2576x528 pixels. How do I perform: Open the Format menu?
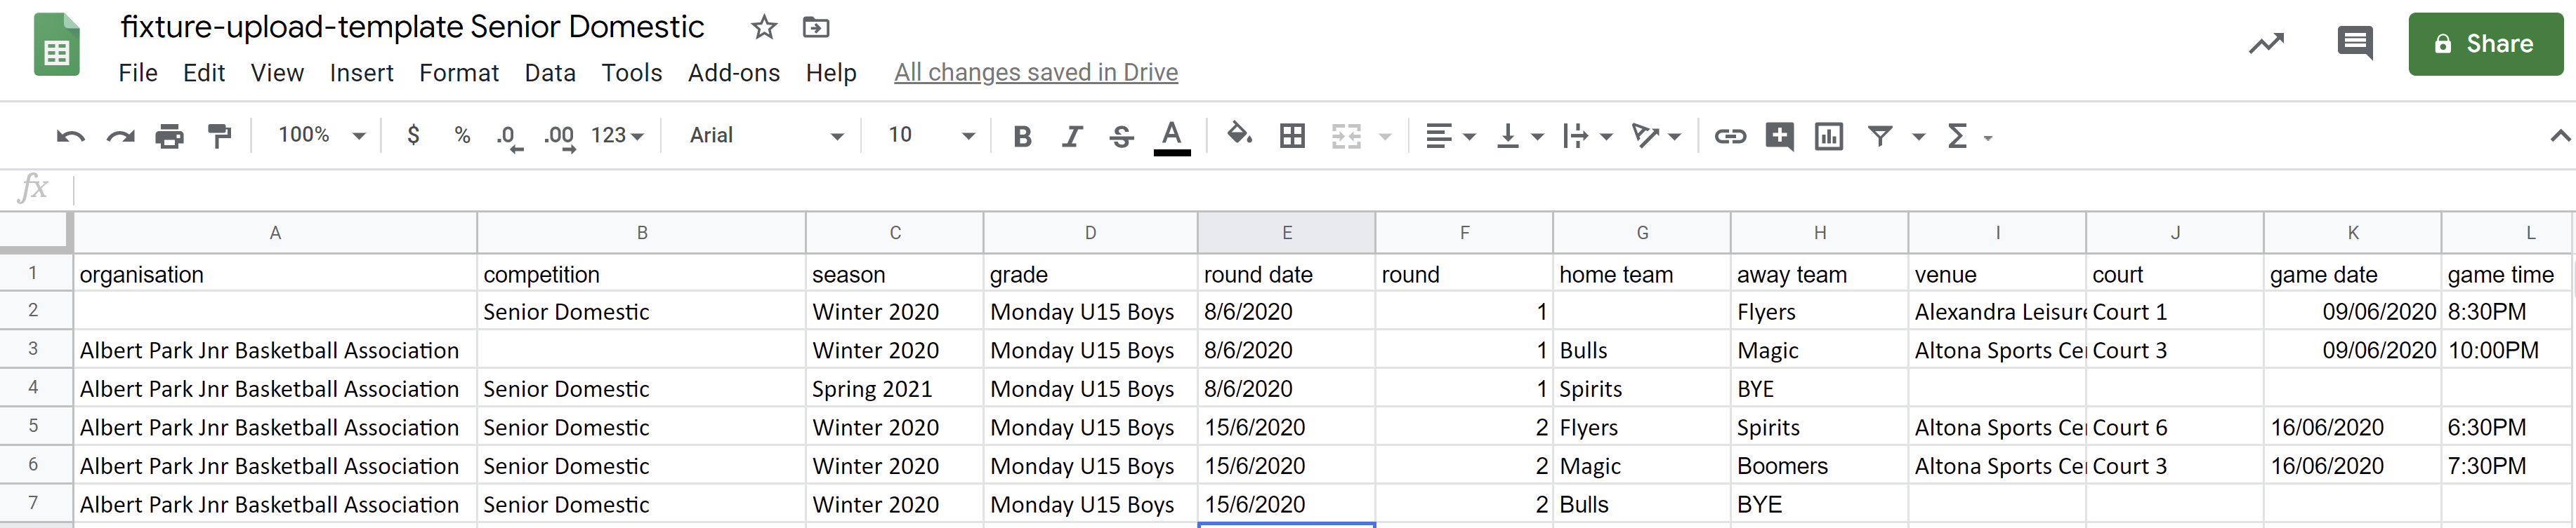click(x=458, y=73)
